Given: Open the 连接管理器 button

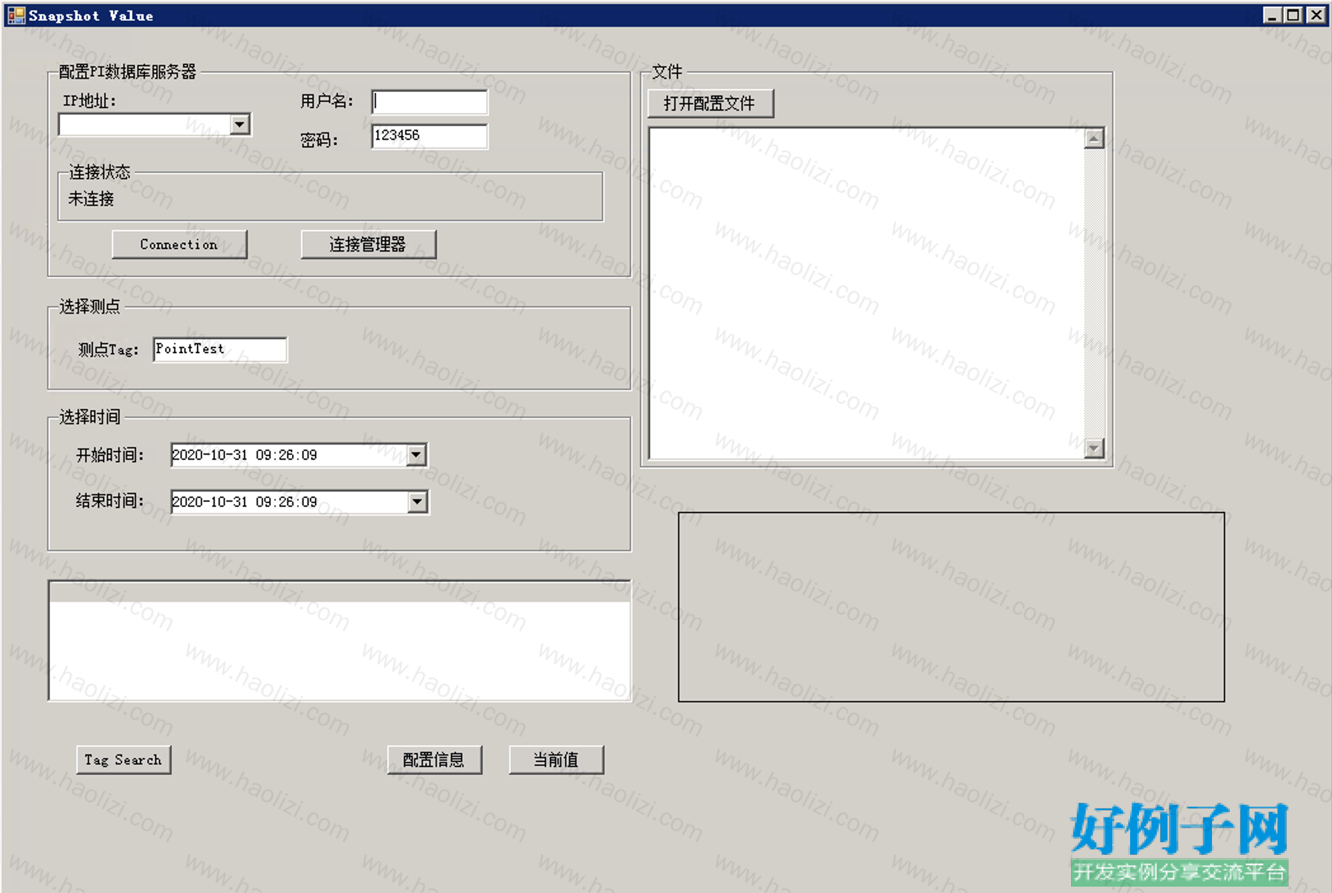Looking at the screenshot, I should click(x=368, y=245).
